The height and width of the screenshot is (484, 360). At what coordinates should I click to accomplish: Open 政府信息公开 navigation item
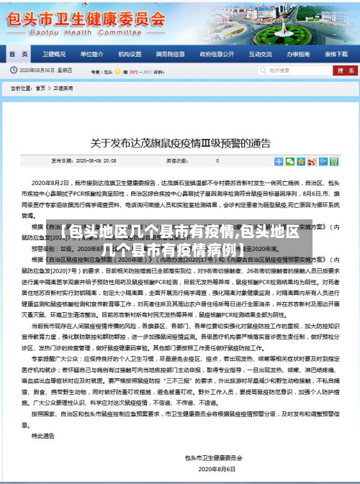(x=217, y=54)
